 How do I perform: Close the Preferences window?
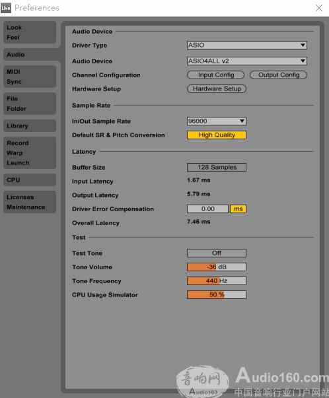[319, 8]
